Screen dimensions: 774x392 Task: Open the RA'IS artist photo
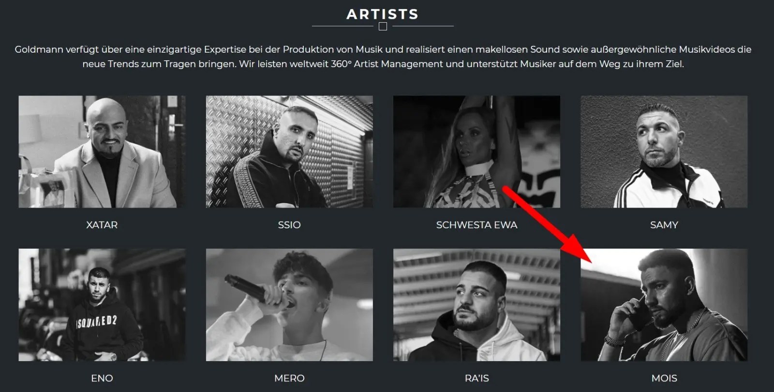click(476, 305)
